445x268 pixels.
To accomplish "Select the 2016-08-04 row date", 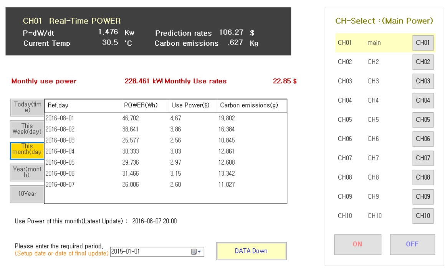I will tap(60, 151).
